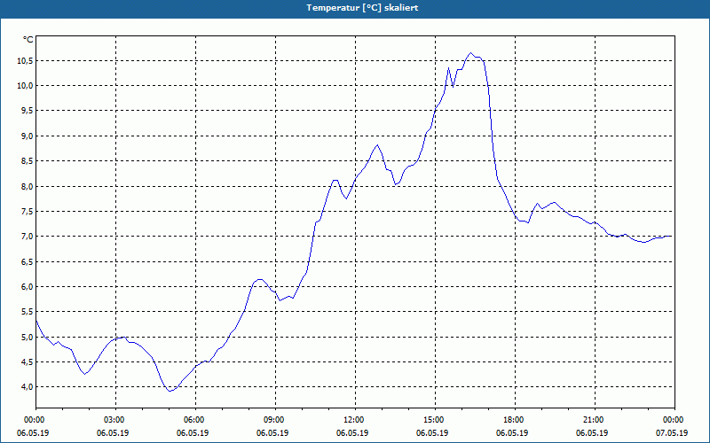Click the curve minimum near 05:00
Image resolution: width=710 pixels, height=443 pixels.
170,391
